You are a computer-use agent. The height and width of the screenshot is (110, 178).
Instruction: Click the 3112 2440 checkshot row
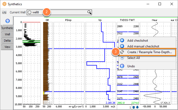(x=128, y=84)
